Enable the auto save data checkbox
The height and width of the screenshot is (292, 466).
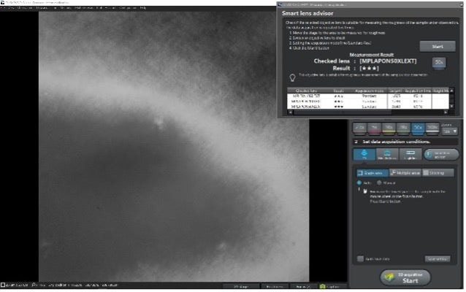[x=360, y=258]
